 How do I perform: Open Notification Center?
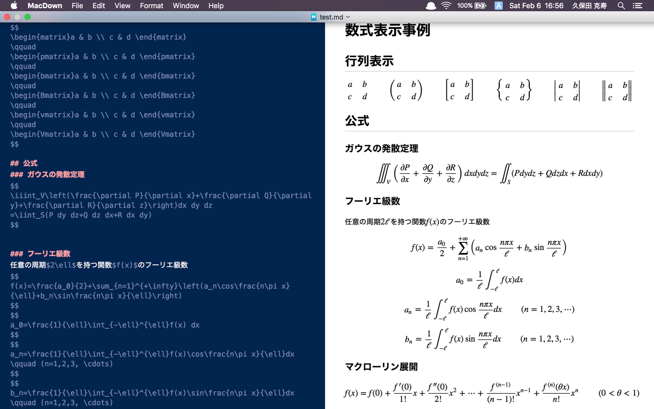[637, 6]
